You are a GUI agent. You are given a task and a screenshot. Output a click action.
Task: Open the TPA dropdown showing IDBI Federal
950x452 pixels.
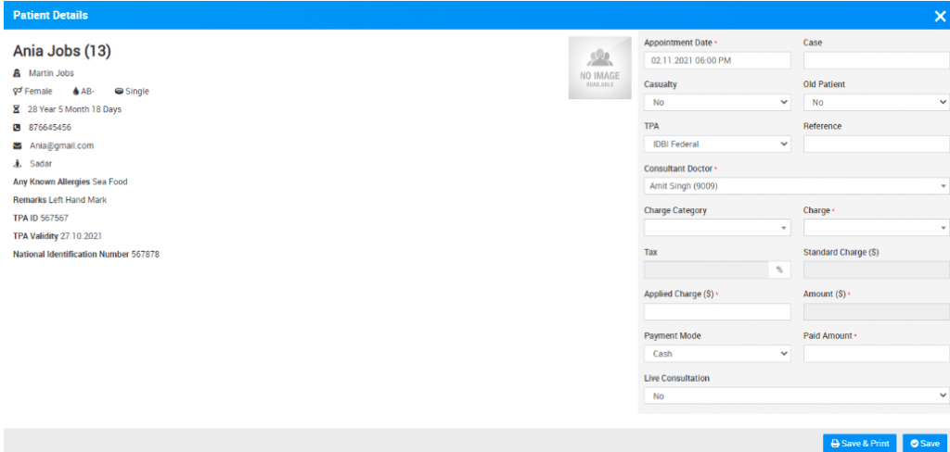pos(717,144)
